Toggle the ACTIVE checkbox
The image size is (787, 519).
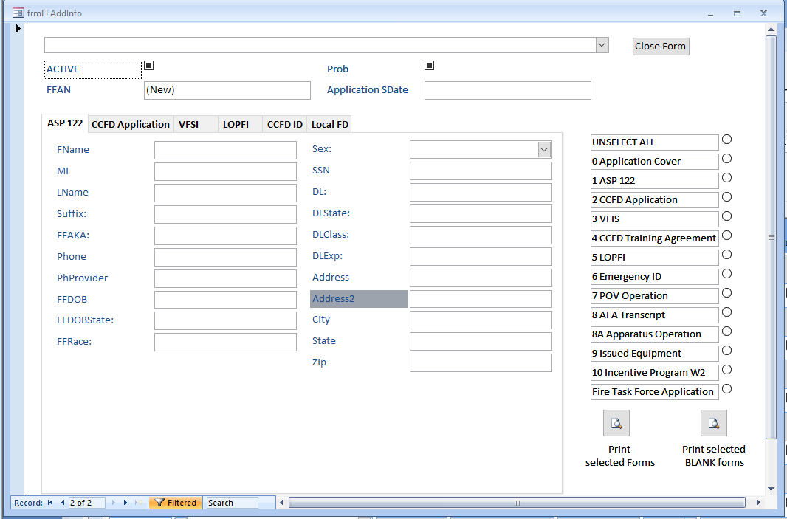point(149,65)
